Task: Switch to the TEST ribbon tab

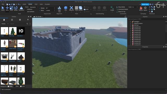Action: coord(36,4)
